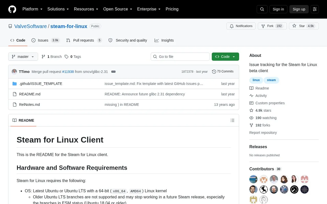View the 190 watching link
This screenshot has width=327, height=204.
point(263,118)
